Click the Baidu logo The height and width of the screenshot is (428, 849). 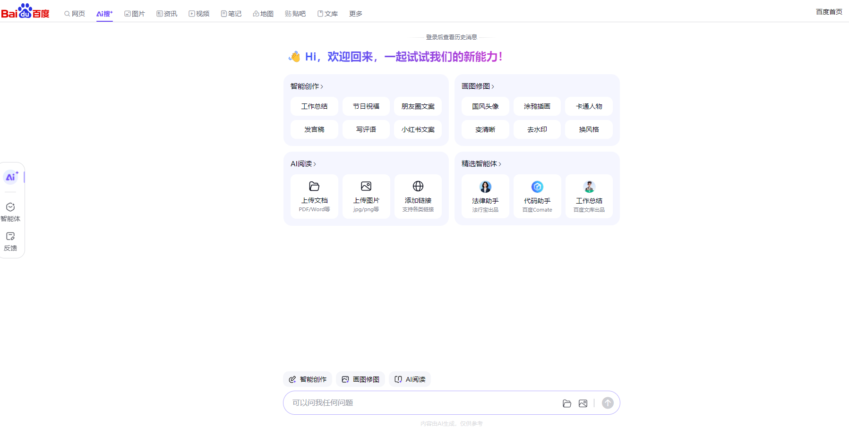coord(26,11)
